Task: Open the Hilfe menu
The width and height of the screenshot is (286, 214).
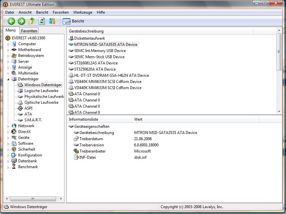Action: (101, 12)
